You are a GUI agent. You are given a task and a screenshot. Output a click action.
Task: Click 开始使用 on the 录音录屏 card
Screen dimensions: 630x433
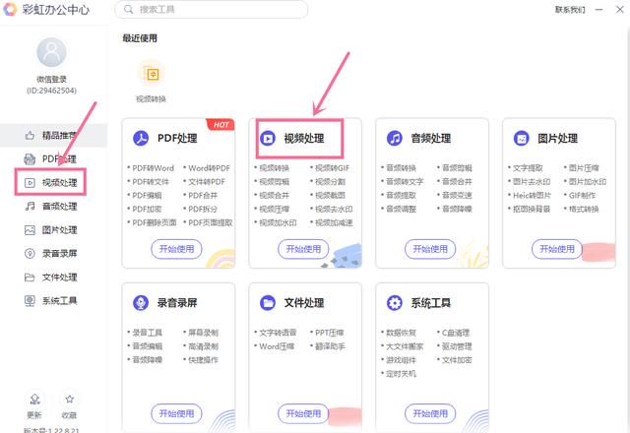176,413
